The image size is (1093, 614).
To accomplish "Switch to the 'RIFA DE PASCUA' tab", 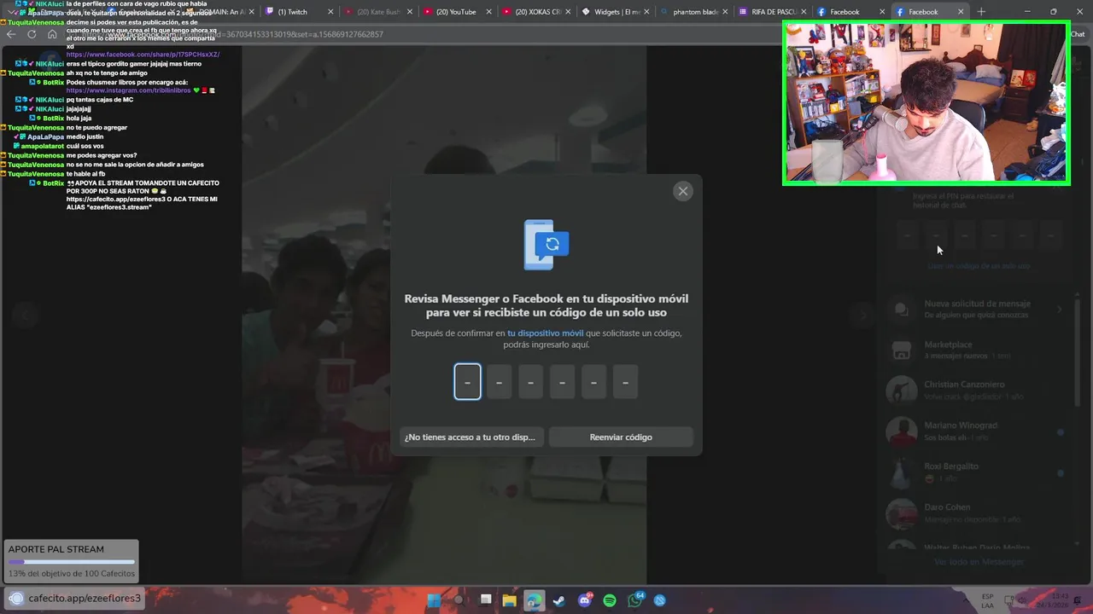I will (773, 12).
